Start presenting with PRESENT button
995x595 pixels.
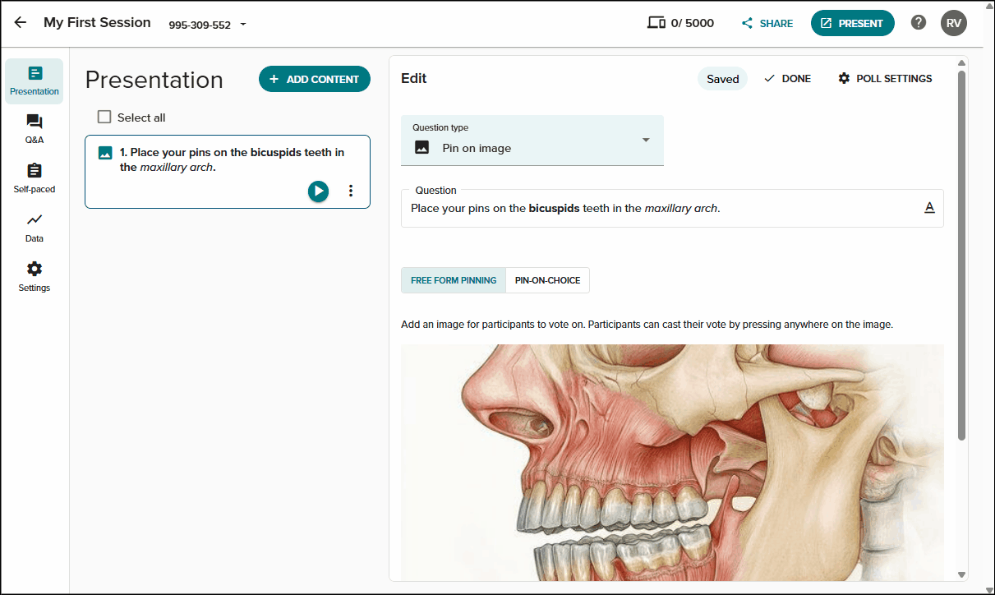point(852,23)
